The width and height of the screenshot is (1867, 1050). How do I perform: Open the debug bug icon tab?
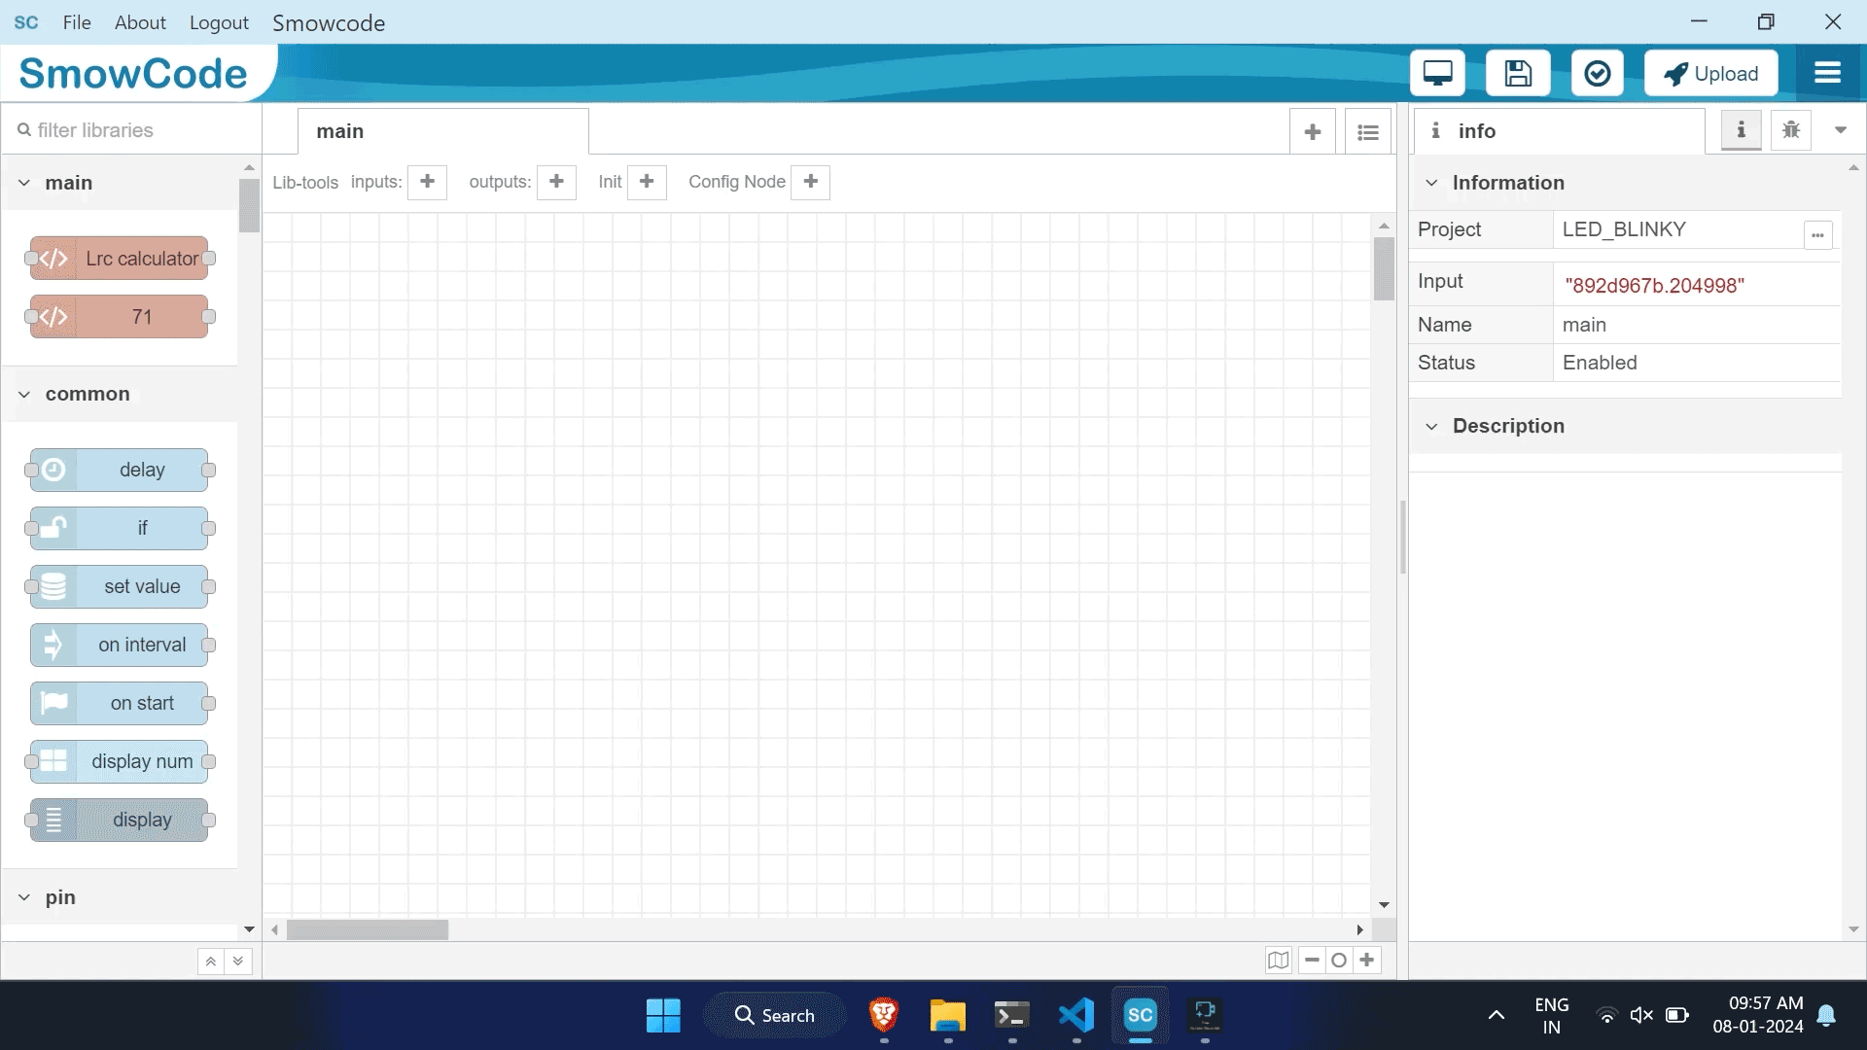pos(1791,130)
